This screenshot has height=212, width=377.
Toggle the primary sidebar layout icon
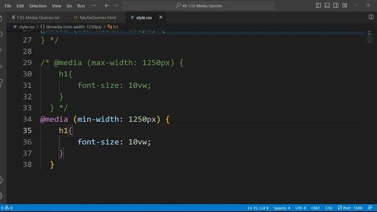318,5
